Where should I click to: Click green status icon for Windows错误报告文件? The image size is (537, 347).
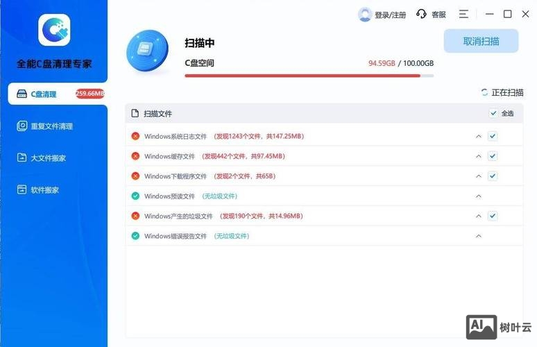coord(135,236)
